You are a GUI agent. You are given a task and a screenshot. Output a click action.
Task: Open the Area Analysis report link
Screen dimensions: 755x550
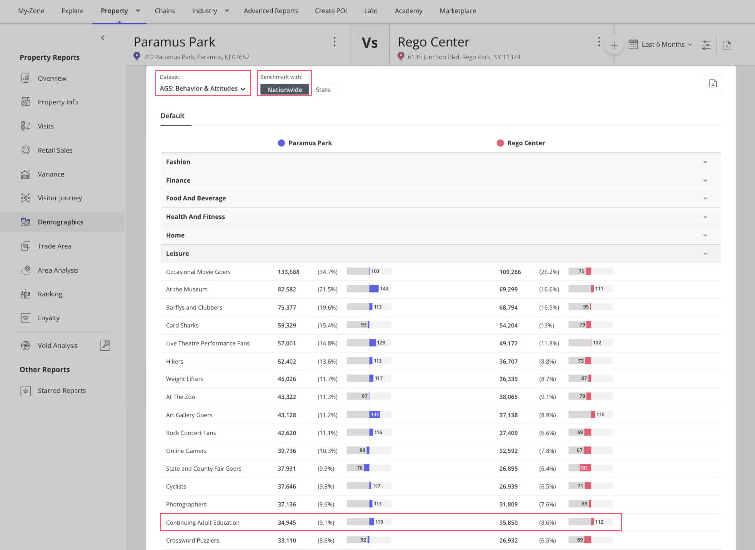coord(58,270)
